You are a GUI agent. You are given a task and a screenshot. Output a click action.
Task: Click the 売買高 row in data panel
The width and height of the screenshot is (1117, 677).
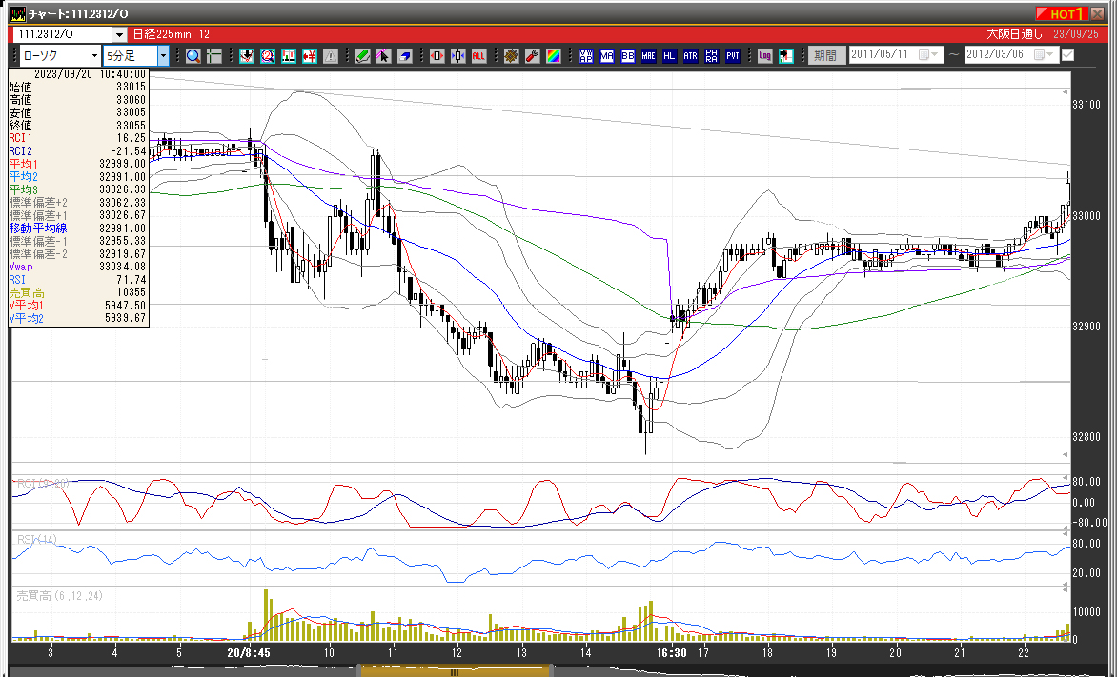coord(77,292)
